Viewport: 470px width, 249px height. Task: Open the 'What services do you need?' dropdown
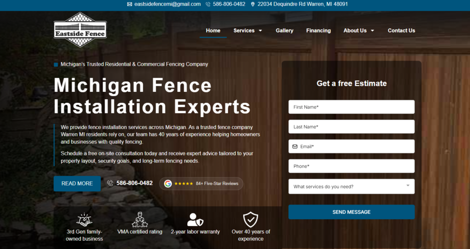point(352,187)
